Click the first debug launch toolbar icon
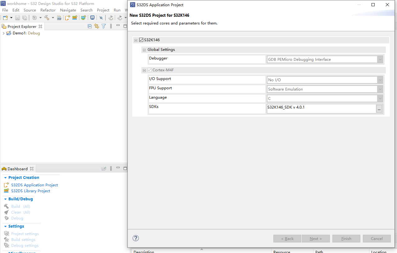The width and height of the screenshot is (397, 253). [111, 18]
